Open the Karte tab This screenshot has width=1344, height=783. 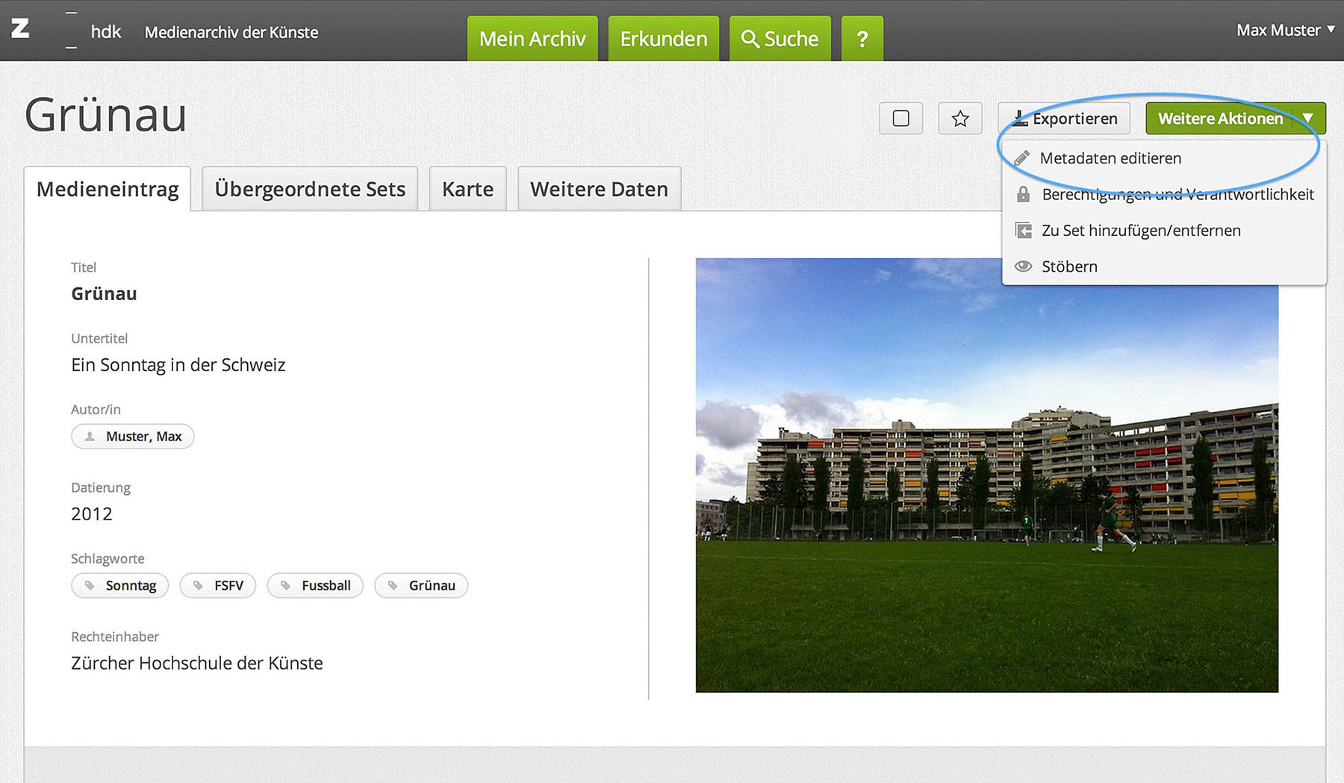coord(467,189)
